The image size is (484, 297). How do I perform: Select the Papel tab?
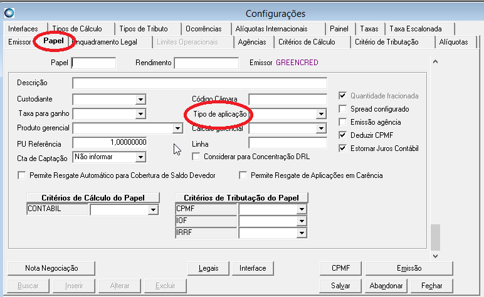coord(53,41)
